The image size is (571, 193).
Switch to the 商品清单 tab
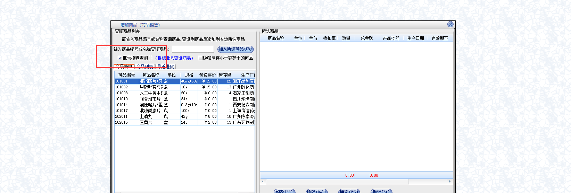(124, 67)
